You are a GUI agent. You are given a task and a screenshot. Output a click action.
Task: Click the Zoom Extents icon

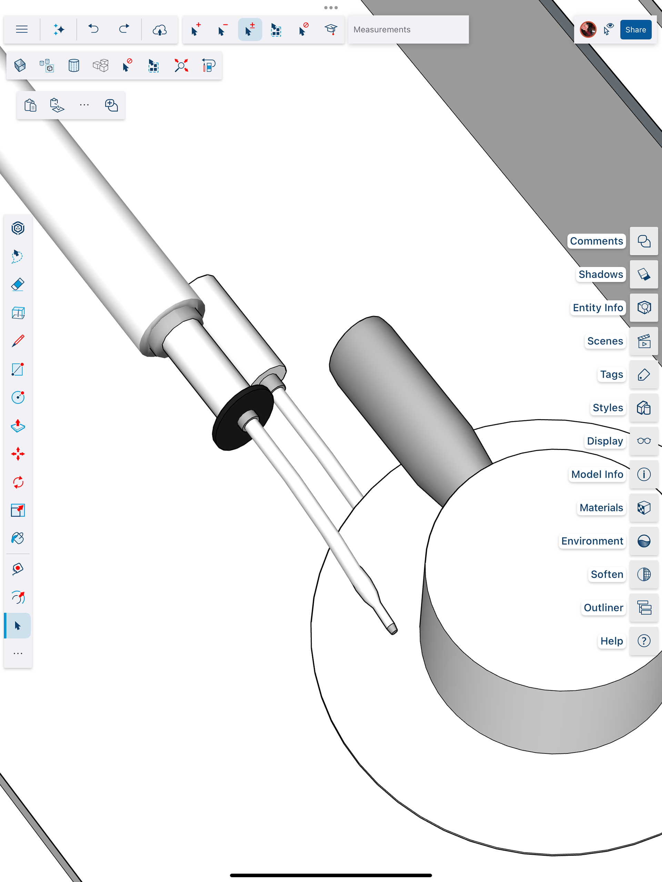(x=181, y=65)
